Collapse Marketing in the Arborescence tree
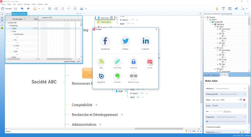This screenshot has width=251, height=137. coord(213,24)
